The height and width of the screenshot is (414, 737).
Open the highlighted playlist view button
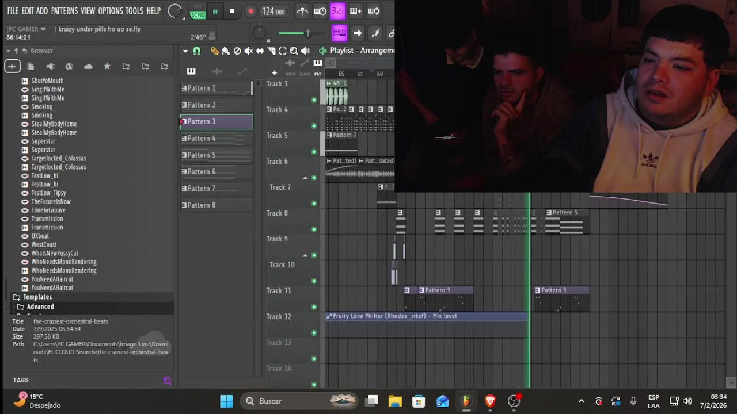[339, 33]
